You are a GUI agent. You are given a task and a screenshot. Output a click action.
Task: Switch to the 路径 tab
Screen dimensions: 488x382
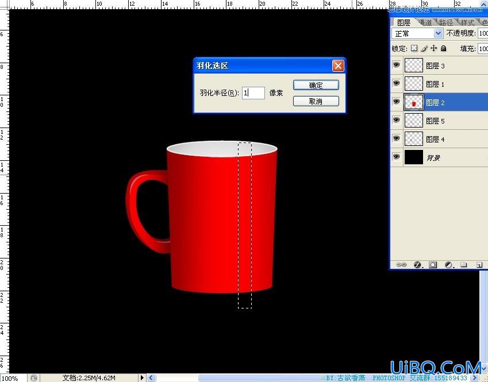[x=446, y=22]
